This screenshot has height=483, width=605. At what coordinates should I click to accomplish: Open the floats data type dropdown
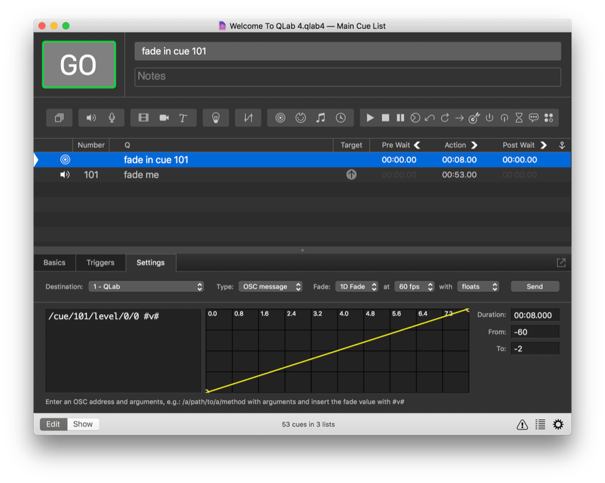coord(478,287)
